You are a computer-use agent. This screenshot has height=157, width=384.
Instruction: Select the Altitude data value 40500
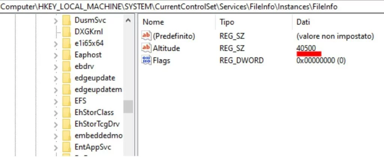306,48
